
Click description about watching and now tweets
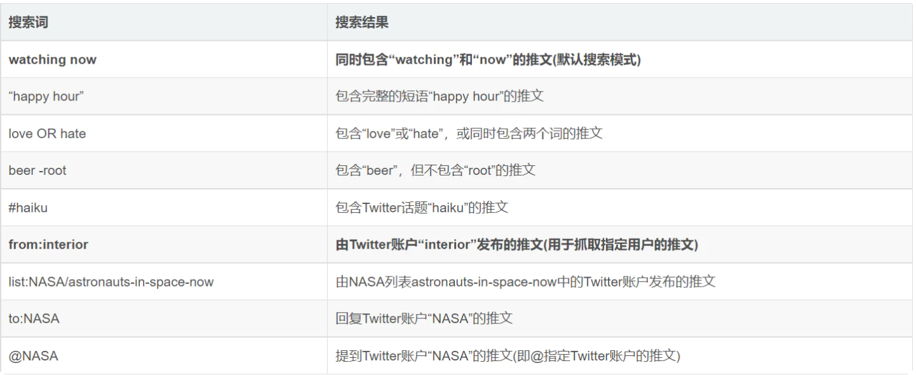pyautogui.click(x=488, y=60)
